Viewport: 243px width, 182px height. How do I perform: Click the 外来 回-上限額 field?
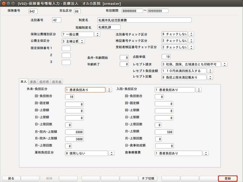75,111
